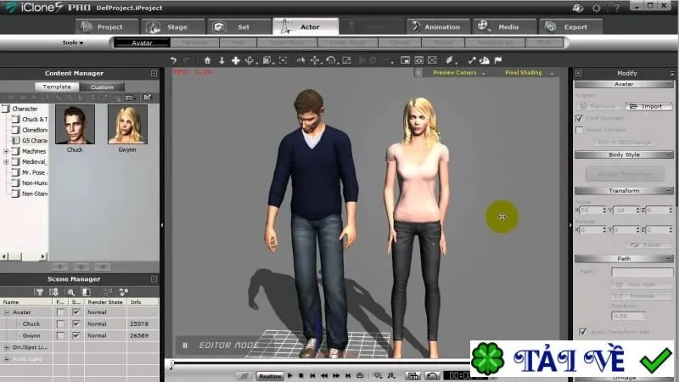Click the flag icon in toolbar

pyautogui.click(x=498, y=60)
